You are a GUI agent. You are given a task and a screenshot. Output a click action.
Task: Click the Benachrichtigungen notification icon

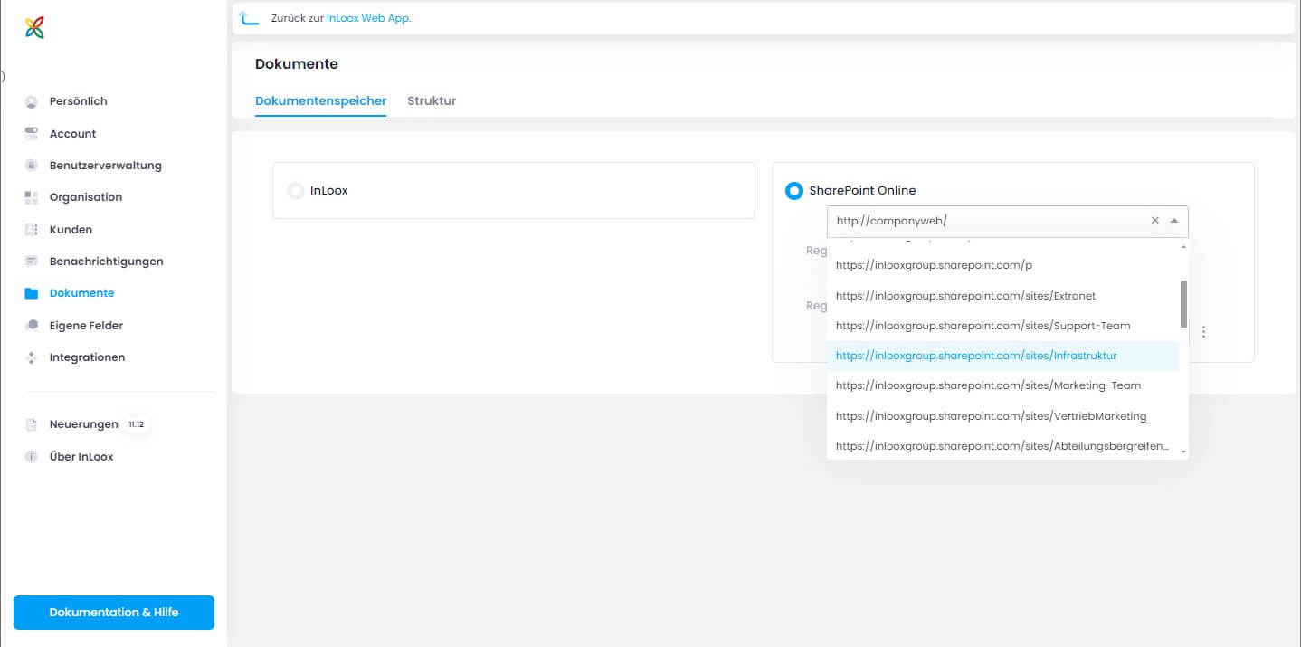[32, 261]
